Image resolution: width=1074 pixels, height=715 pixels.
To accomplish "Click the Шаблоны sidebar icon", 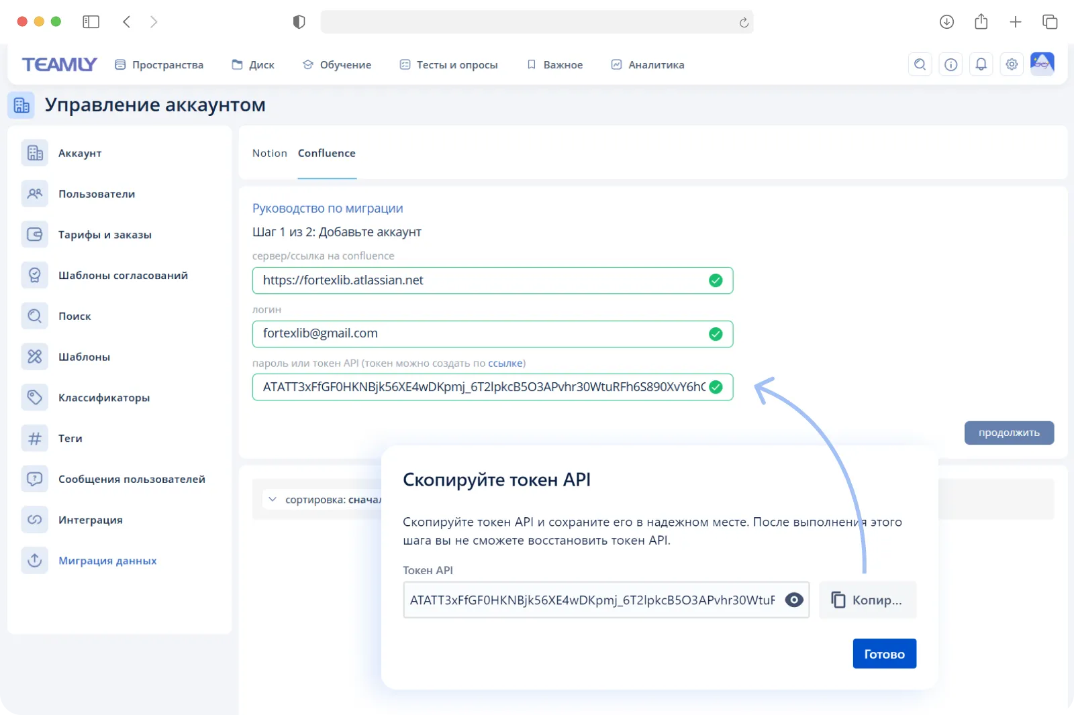I will (x=35, y=357).
